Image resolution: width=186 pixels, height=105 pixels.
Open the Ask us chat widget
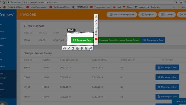click(179, 101)
